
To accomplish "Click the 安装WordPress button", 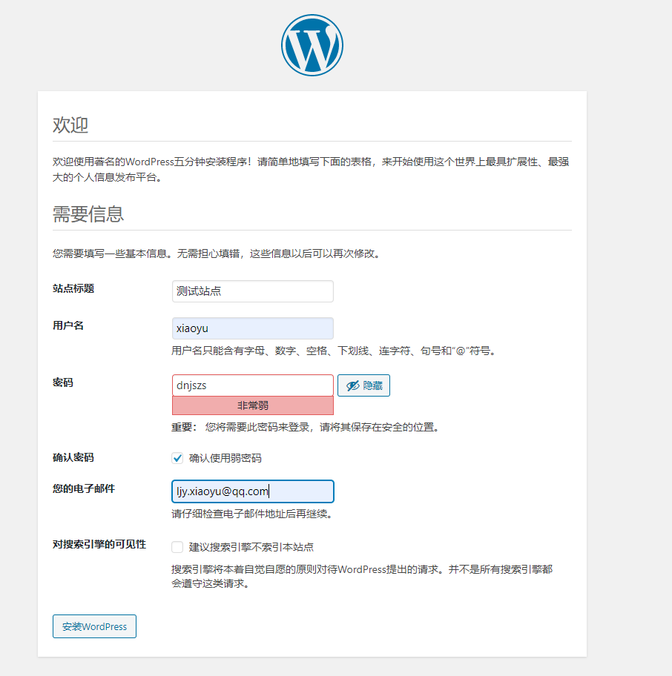I will pos(94,626).
